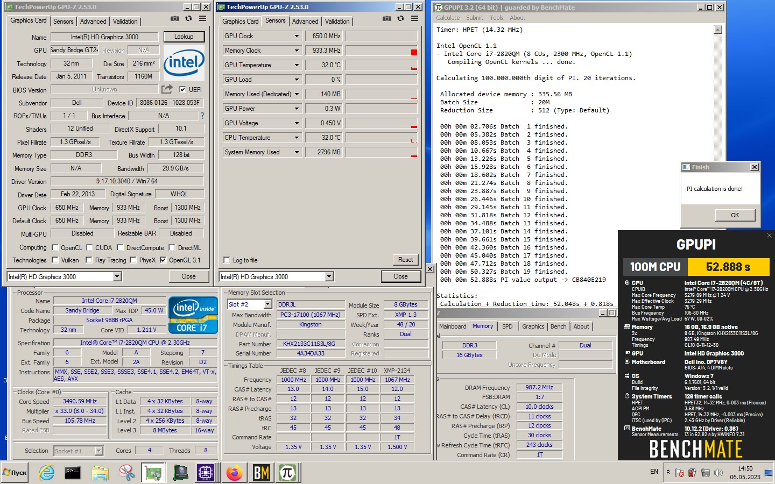Open GPU Voltage sensor dropdown
Image resolution: width=775 pixels, height=484 pixels.
pyautogui.click(x=297, y=123)
